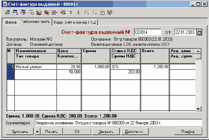
Task: Activate the context help pointer icon
Action: (110, 13)
